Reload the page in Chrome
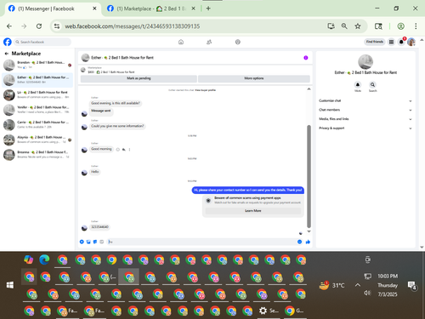425x319 pixels. [39, 26]
